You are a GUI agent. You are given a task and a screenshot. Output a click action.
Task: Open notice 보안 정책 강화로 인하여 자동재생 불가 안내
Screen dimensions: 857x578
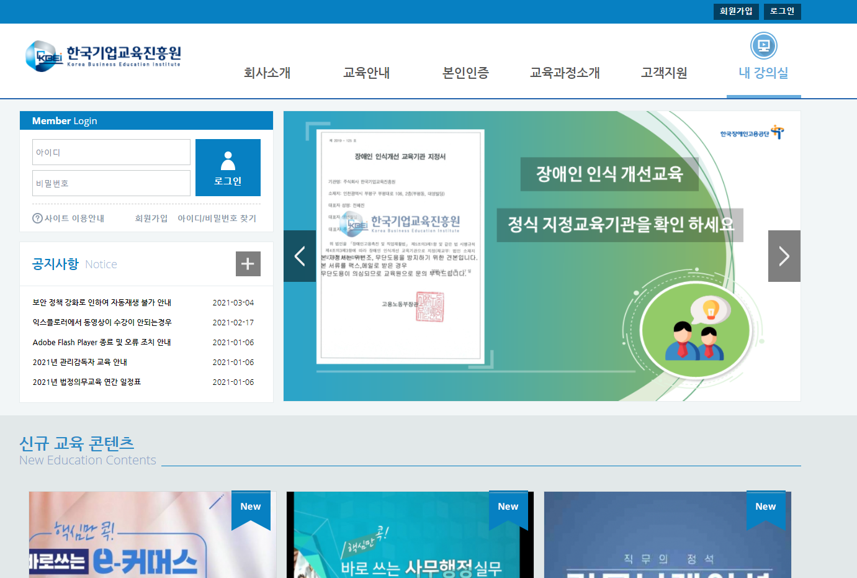(102, 302)
